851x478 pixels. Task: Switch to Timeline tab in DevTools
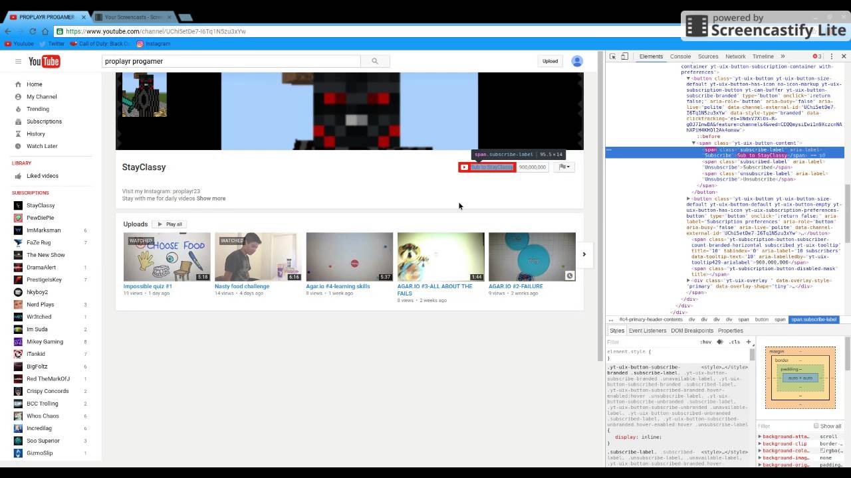[763, 56]
